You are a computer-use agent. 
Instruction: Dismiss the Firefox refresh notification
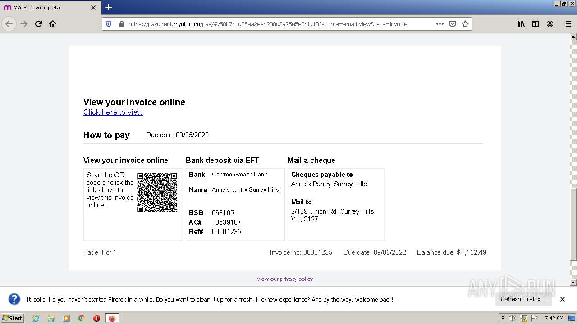(x=563, y=299)
